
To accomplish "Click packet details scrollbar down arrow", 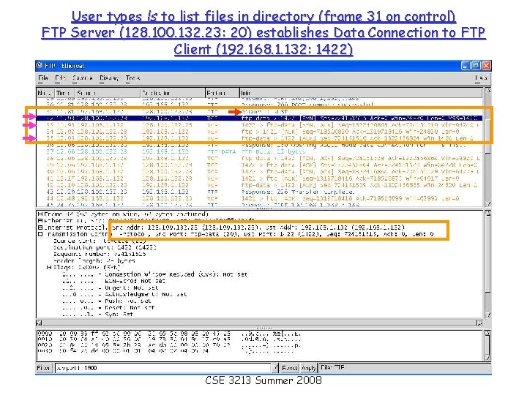I will pos(488,315).
